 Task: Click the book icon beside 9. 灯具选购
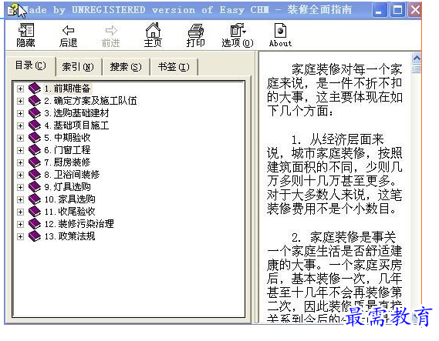point(35,186)
